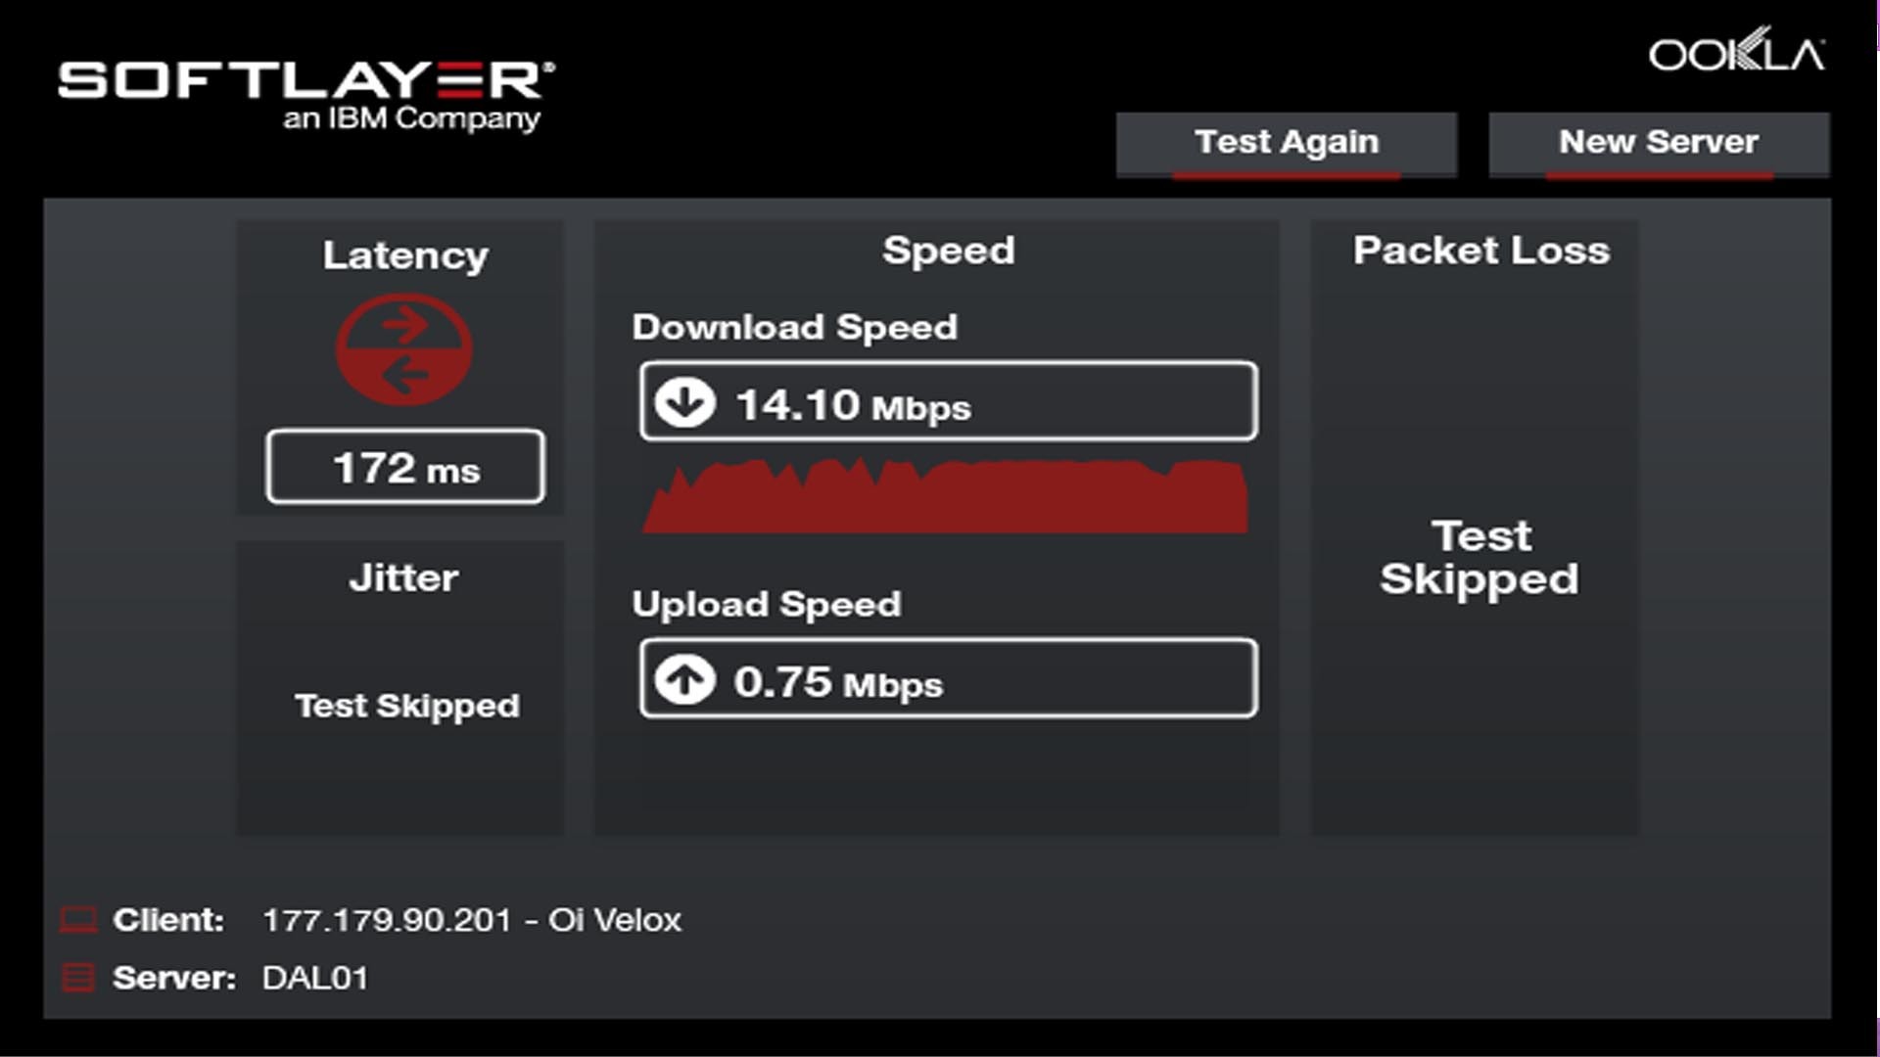Click the Latency panel heading
Viewport: 1880px width, 1057px height.
tap(405, 255)
